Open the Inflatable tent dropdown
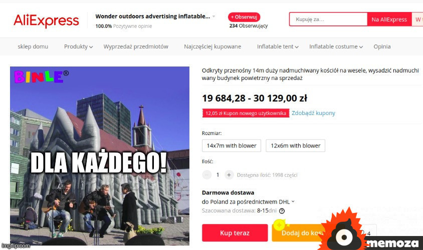The width and height of the screenshot is (423, 250). tap(278, 46)
